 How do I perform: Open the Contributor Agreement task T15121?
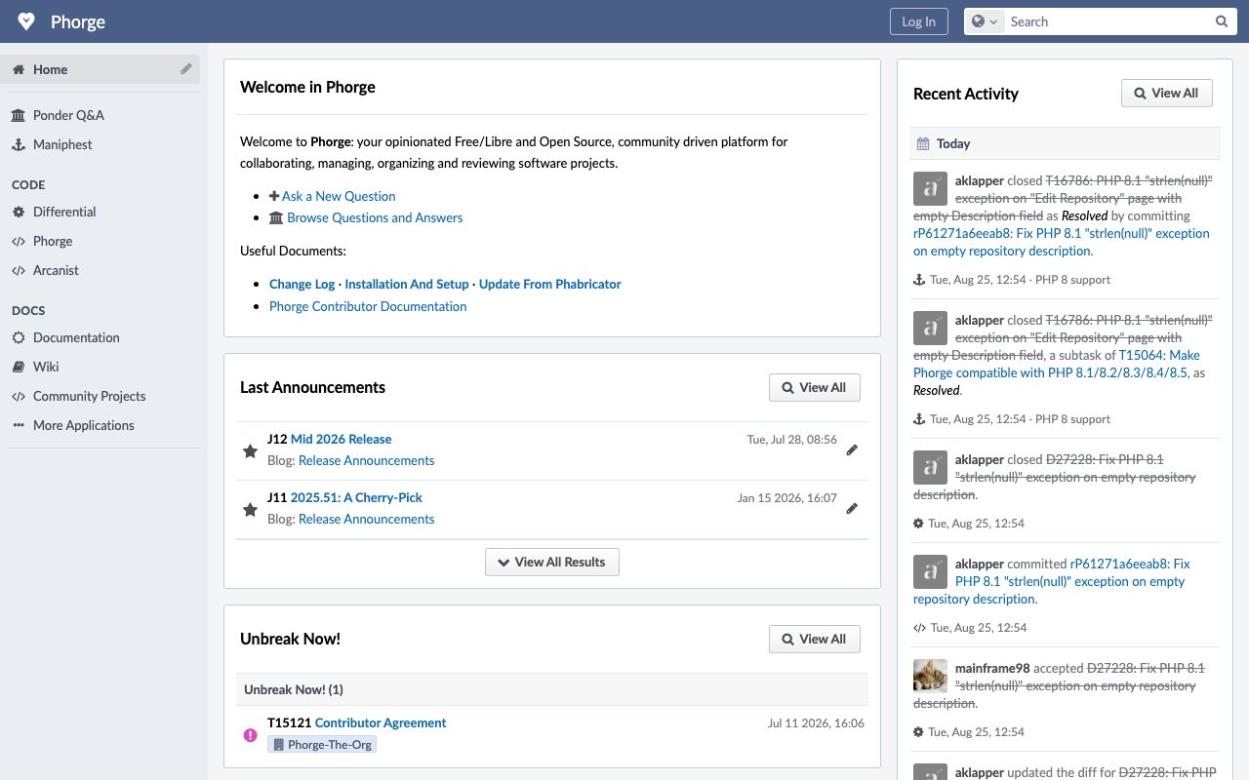(x=381, y=722)
